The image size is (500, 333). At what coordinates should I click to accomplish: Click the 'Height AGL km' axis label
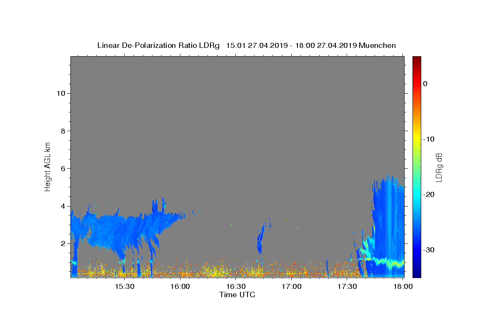click(x=48, y=166)
